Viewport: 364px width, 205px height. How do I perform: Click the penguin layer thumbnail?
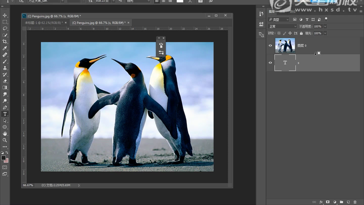[285, 46]
